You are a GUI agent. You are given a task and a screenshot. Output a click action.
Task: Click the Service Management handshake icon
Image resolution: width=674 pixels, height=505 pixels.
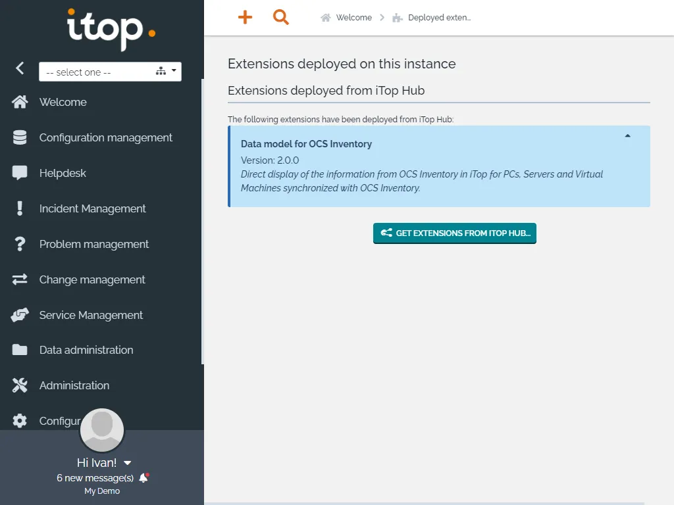tap(20, 315)
